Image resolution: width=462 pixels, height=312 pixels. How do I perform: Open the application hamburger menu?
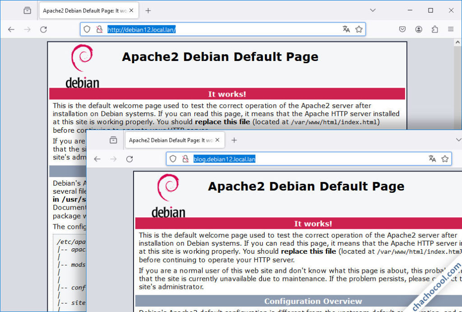450,29
